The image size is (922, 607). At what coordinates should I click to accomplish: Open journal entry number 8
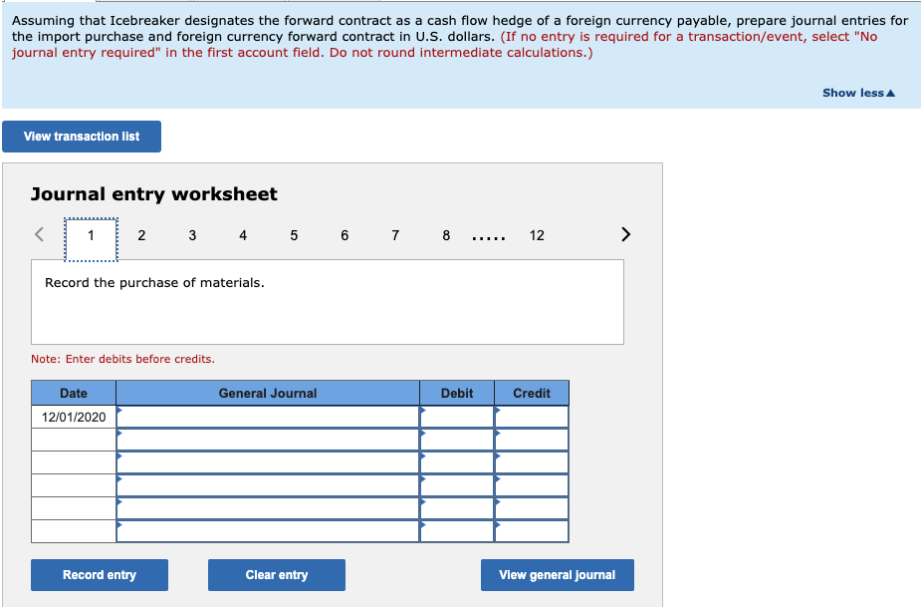445,235
